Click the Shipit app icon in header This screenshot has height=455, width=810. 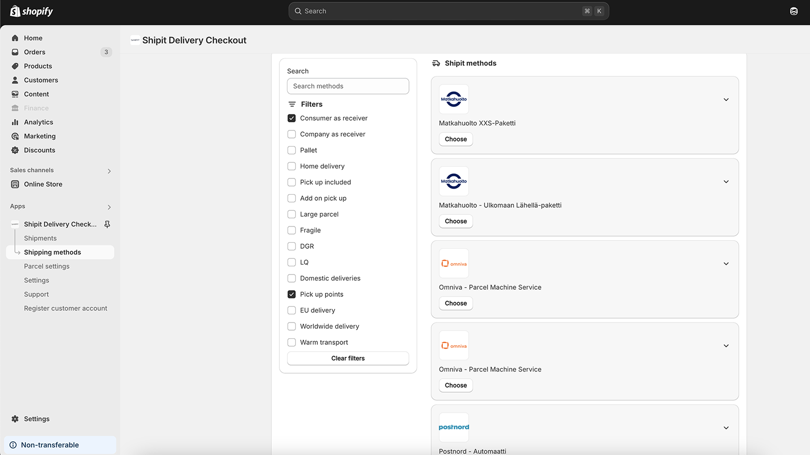click(x=135, y=40)
